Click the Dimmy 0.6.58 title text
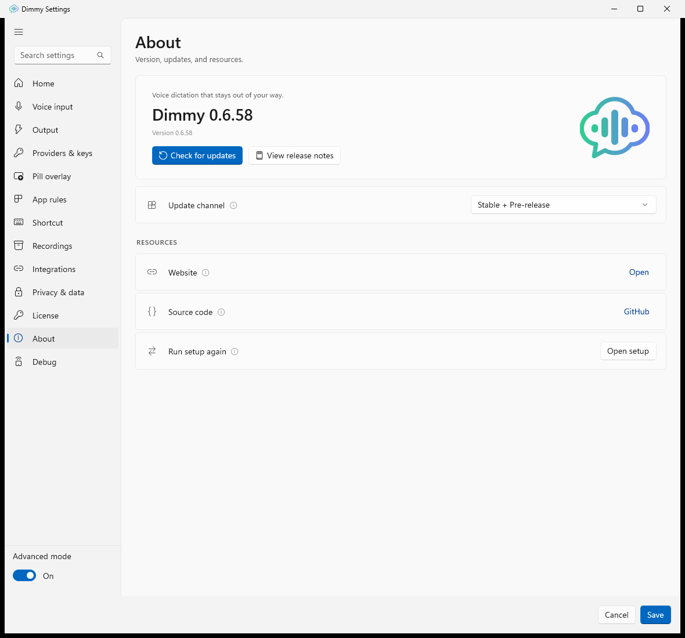The height and width of the screenshot is (638, 685). tap(202, 115)
